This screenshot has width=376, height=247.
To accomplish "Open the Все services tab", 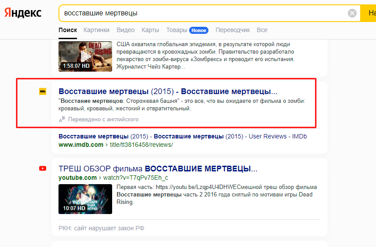I will click(262, 30).
